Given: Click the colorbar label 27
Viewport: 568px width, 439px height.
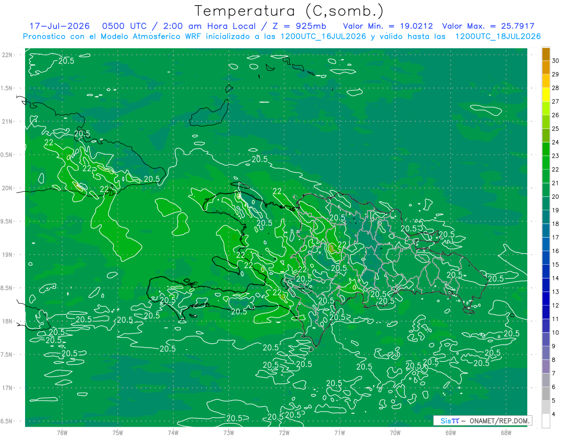Looking at the screenshot, I should 556,101.
